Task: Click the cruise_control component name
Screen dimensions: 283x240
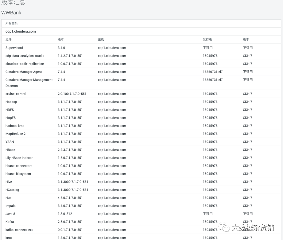Action: tap(16, 94)
